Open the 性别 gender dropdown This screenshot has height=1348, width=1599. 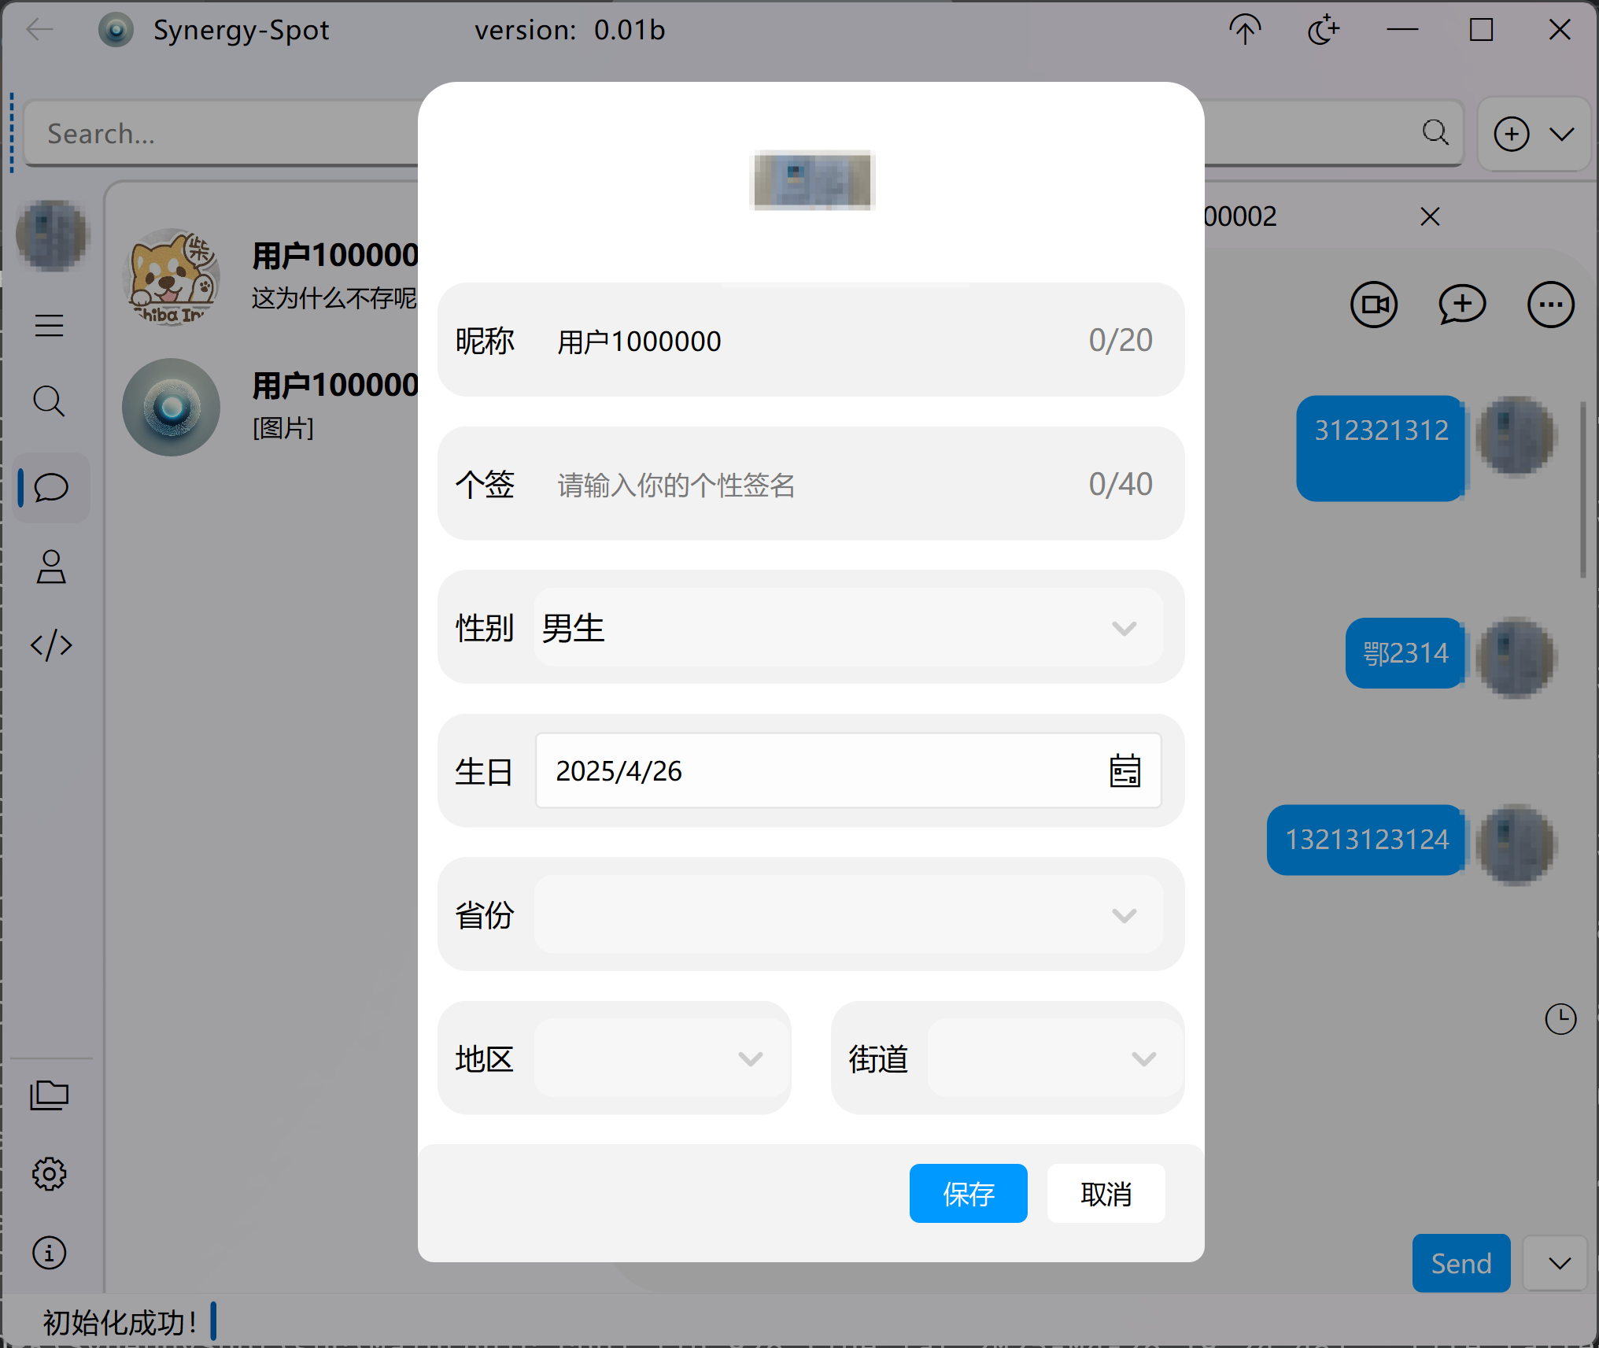tap(1124, 628)
